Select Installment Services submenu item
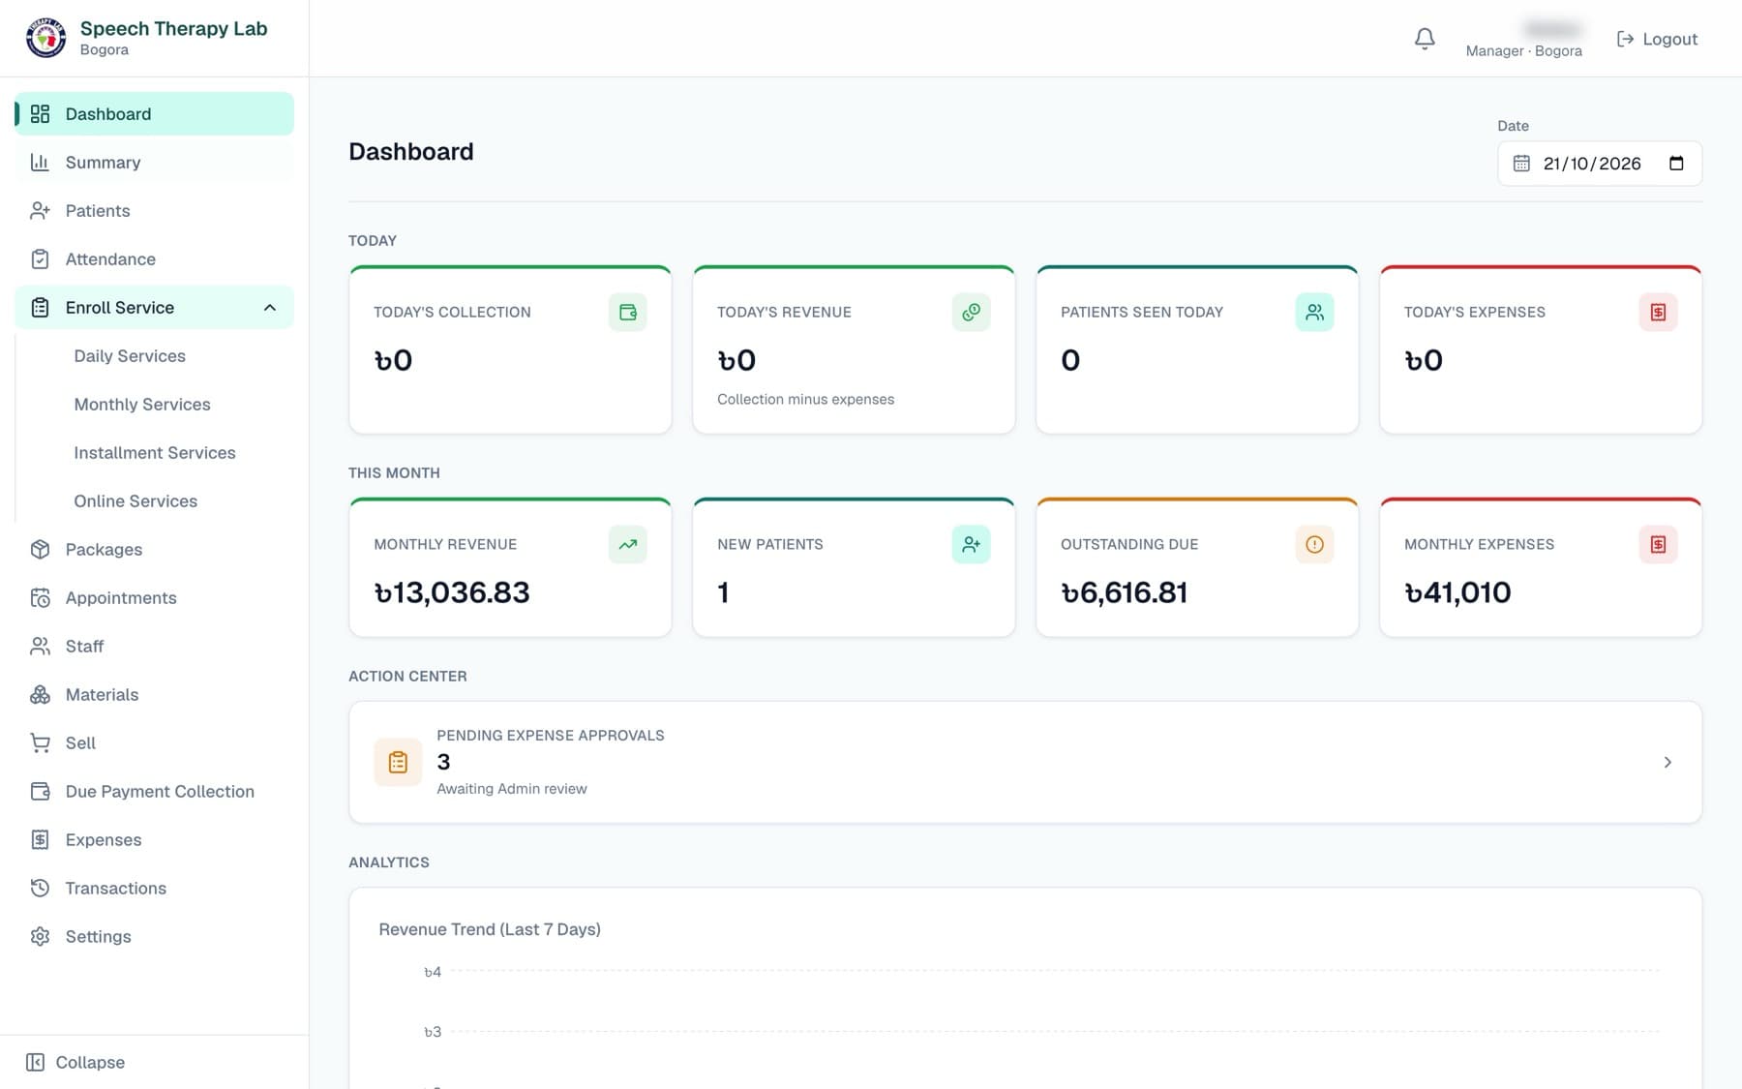 click(155, 453)
